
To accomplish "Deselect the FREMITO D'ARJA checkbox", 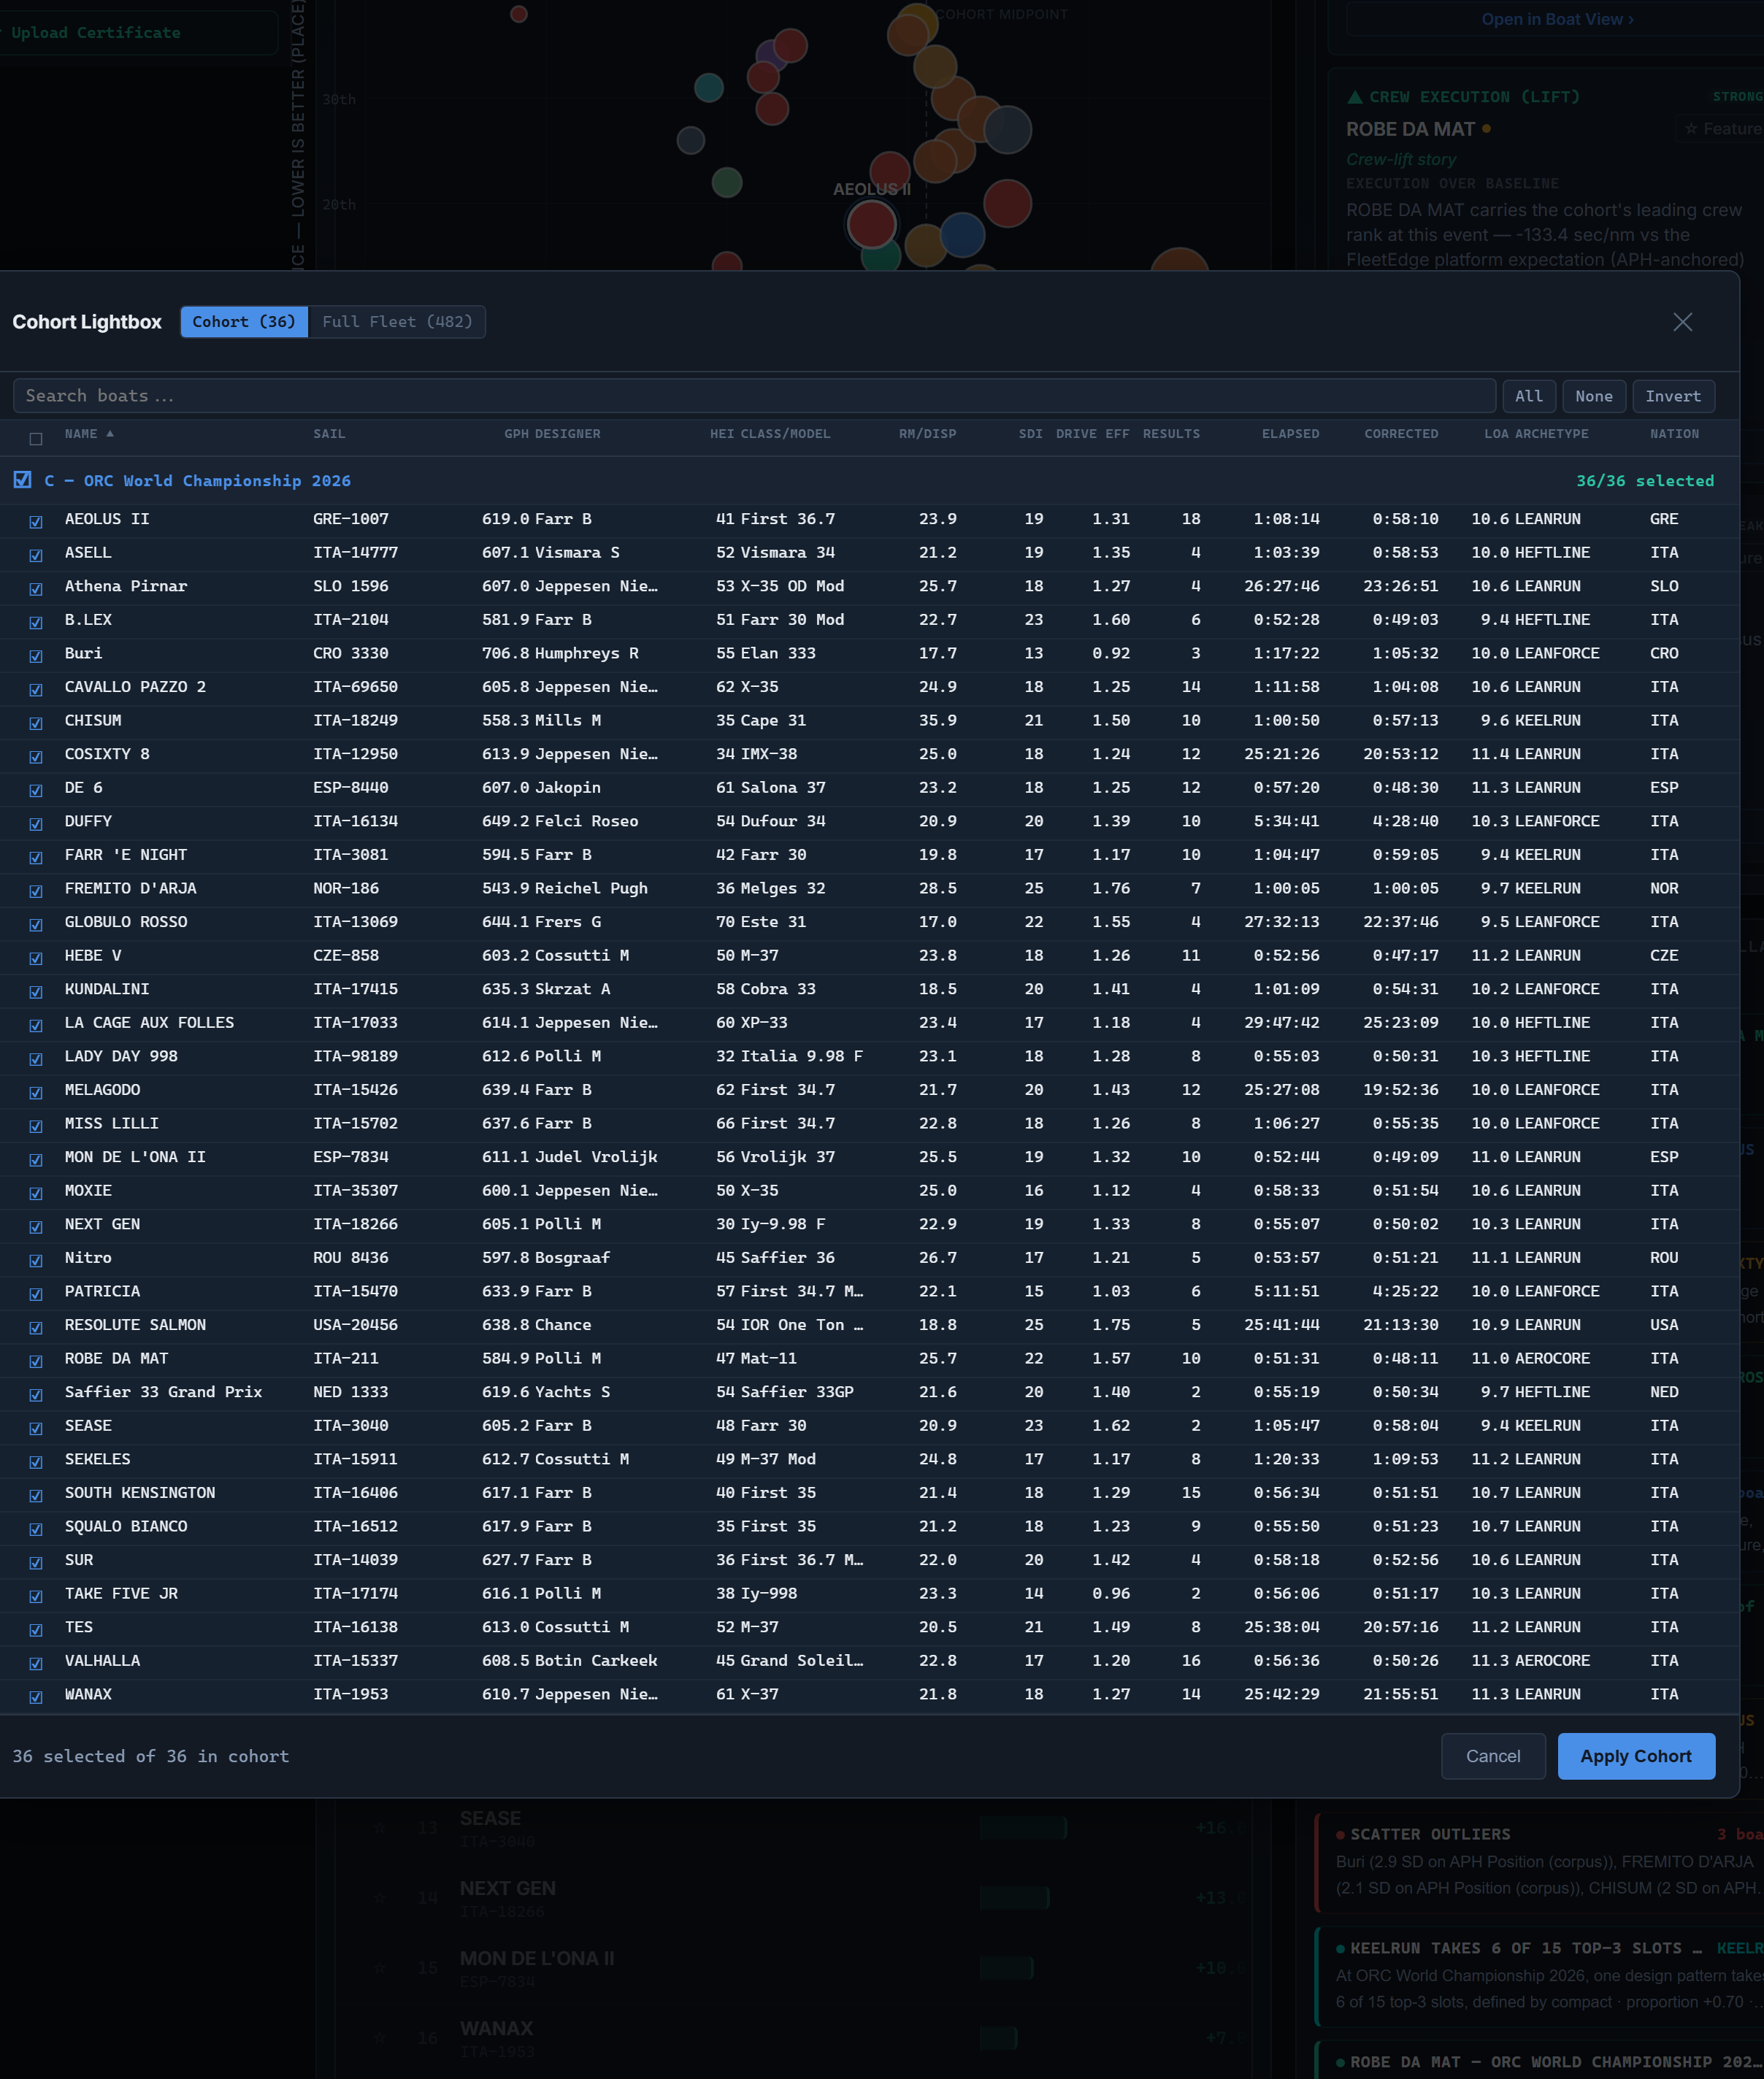I will point(36,891).
